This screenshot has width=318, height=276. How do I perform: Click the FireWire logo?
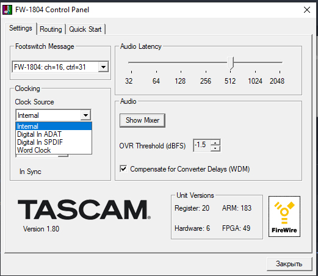[x=284, y=217]
